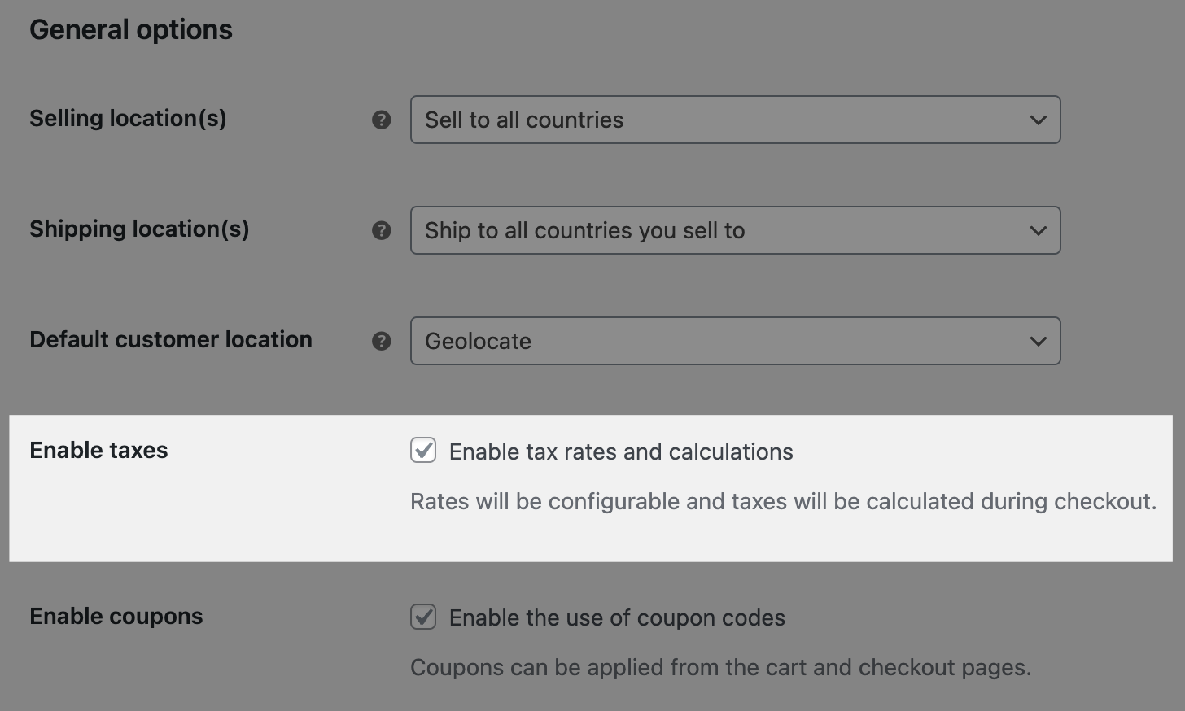This screenshot has width=1185, height=711.
Task: Open the Sell to all countries dropdown
Action: click(x=734, y=120)
